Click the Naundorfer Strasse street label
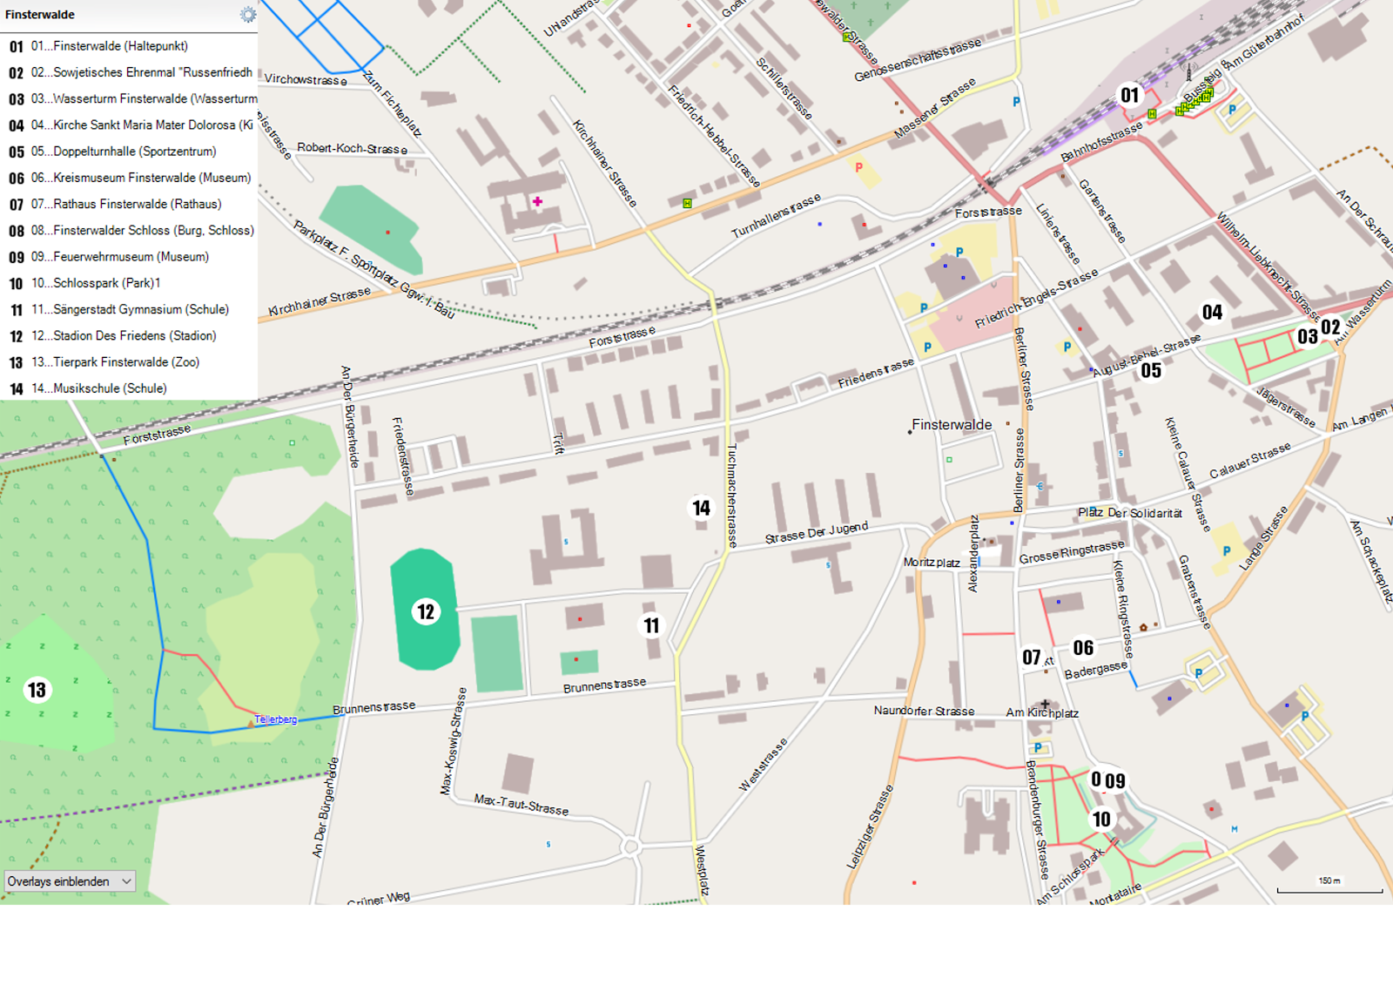1393x985 pixels. [924, 711]
